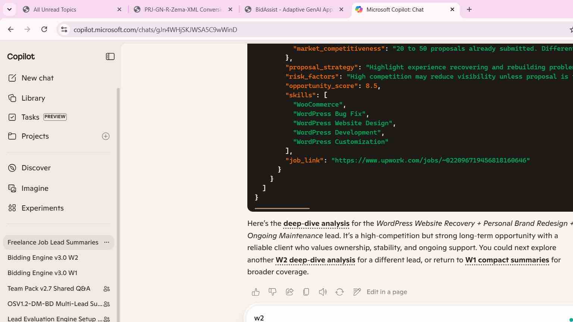Click the thumbs up icon
The width and height of the screenshot is (573, 322).
[256, 292]
